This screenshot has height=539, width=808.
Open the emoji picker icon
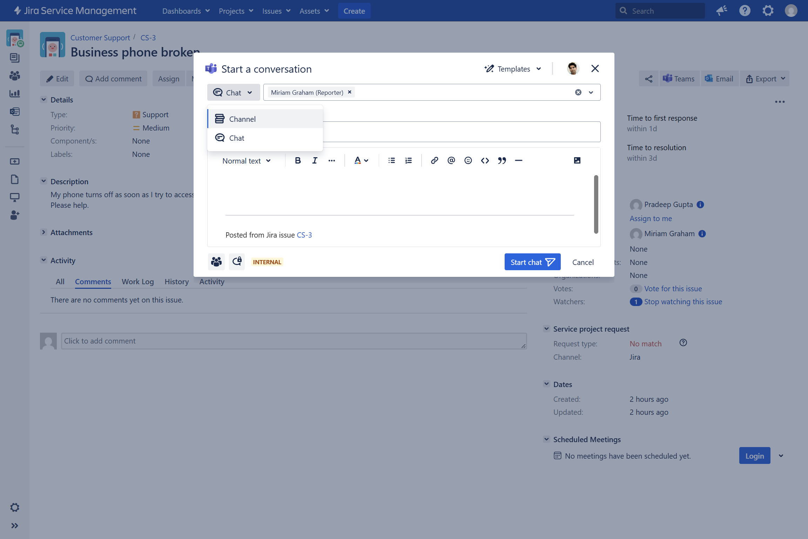point(468,160)
